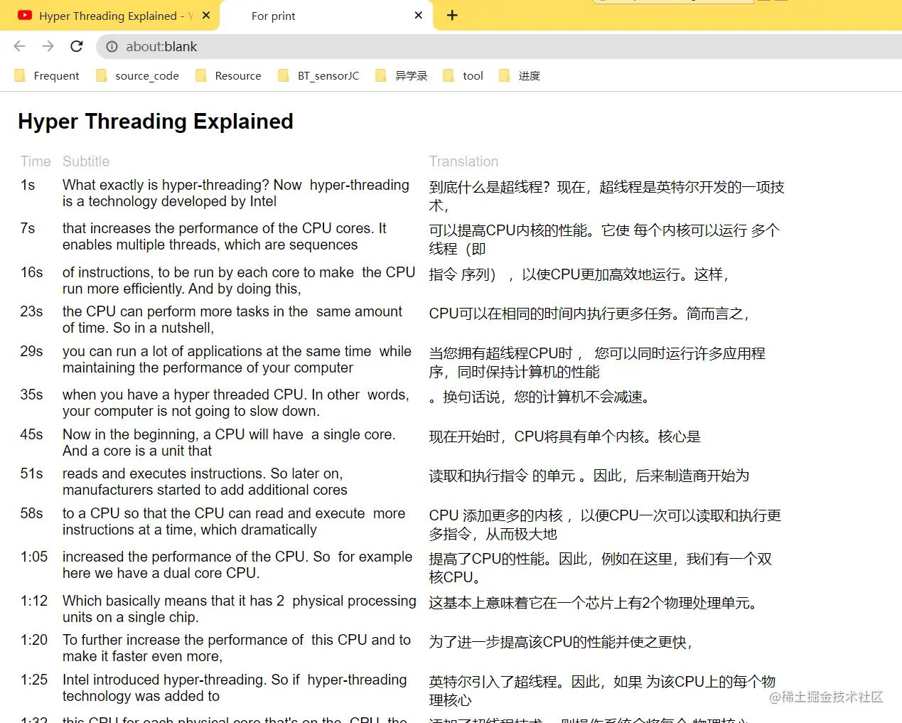The image size is (902, 723).
Task: Click the 1:12 timestamp
Action: (33, 601)
